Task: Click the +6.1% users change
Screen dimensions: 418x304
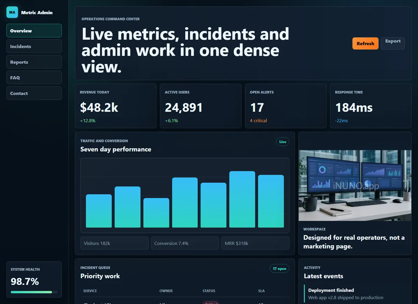Action: [171, 121]
